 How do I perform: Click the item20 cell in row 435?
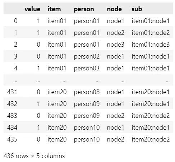point(57,139)
